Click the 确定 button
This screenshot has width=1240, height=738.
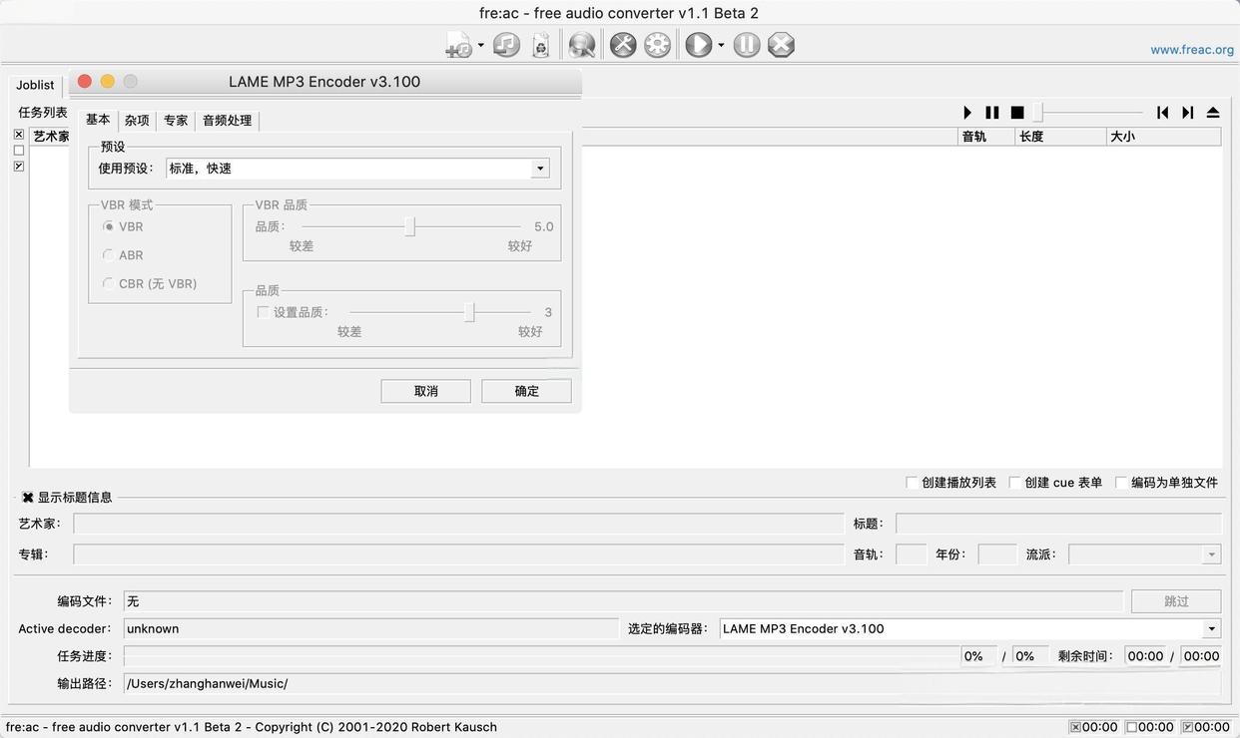click(526, 391)
